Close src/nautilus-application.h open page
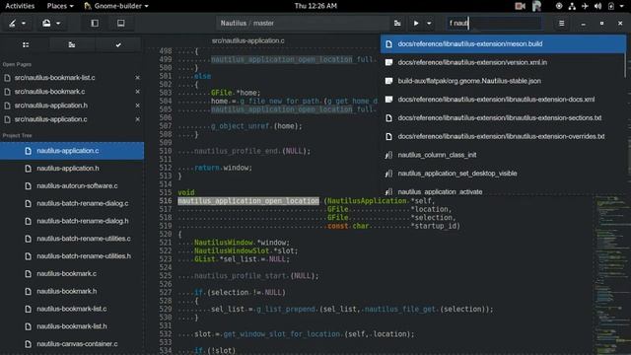The width and height of the screenshot is (631, 355). tap(138, 106)
